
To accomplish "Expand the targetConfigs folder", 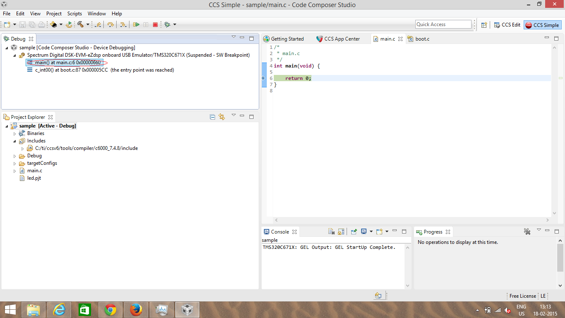I will 15,163.
